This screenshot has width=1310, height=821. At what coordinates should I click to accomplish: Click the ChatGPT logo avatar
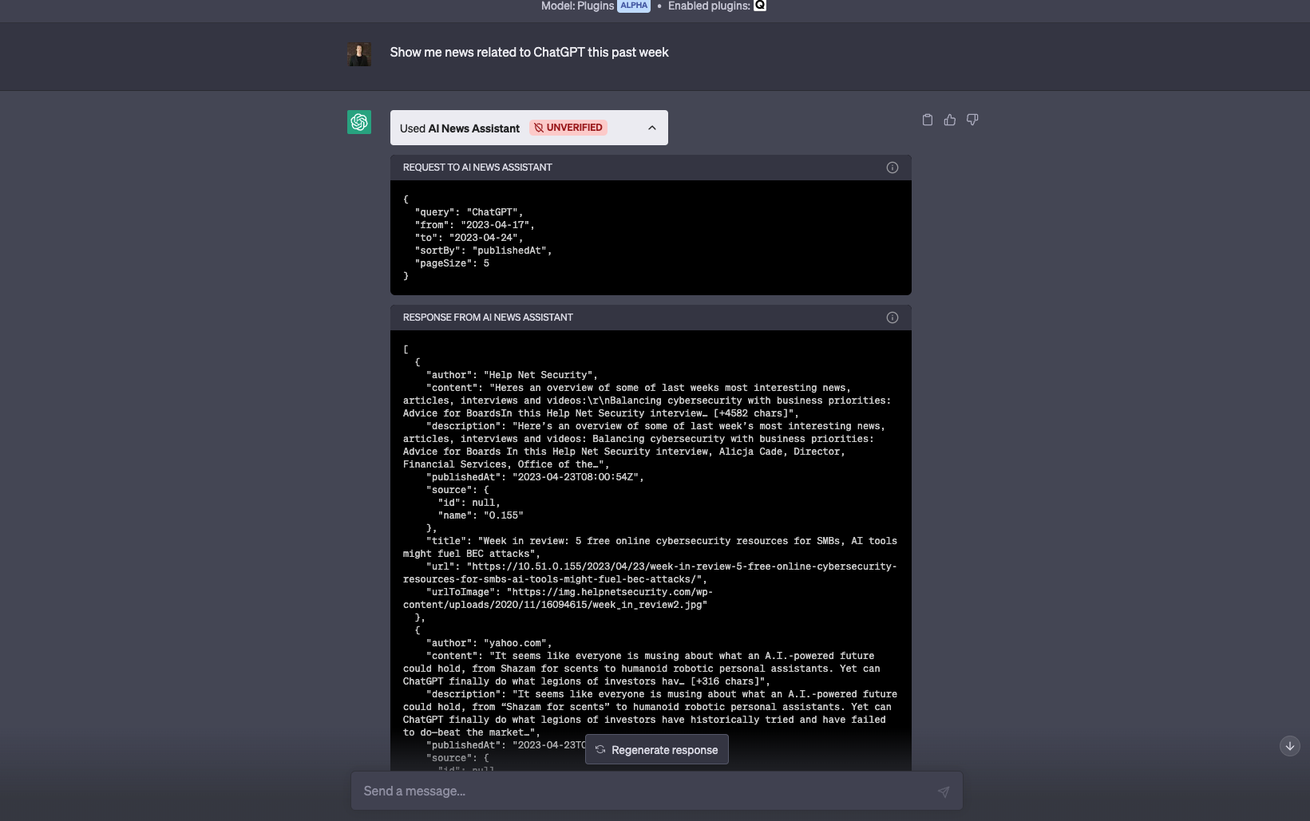[359, 122]
